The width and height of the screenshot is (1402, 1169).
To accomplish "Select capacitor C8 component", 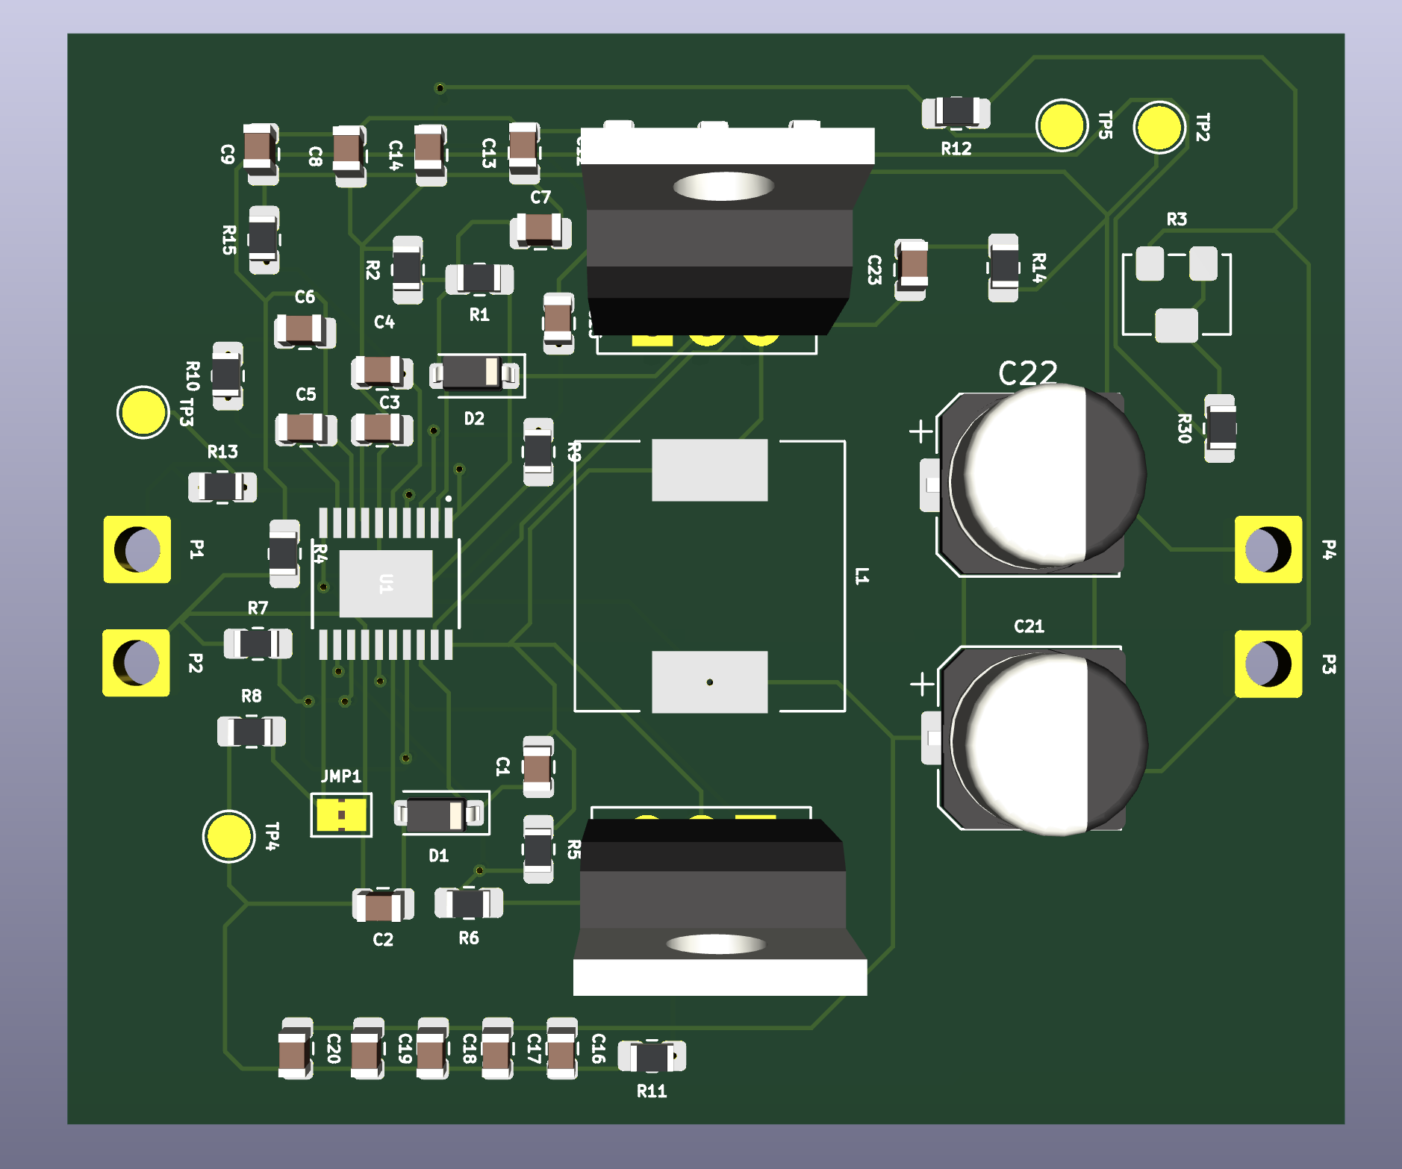I will (x=349, y=156).
